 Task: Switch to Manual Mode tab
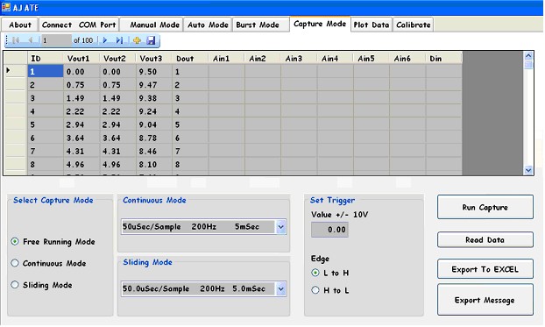coord(152,25)
